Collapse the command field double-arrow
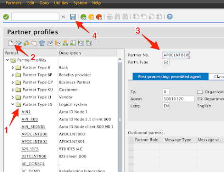Screen dimensions: 224x172 coord(63,17)
